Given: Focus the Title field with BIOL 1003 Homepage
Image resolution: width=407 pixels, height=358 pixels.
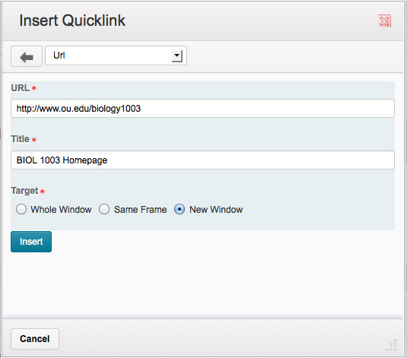Looking at the screenshot, I should [202, 160].
